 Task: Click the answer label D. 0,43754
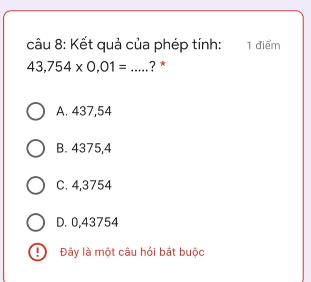point(87,222)
